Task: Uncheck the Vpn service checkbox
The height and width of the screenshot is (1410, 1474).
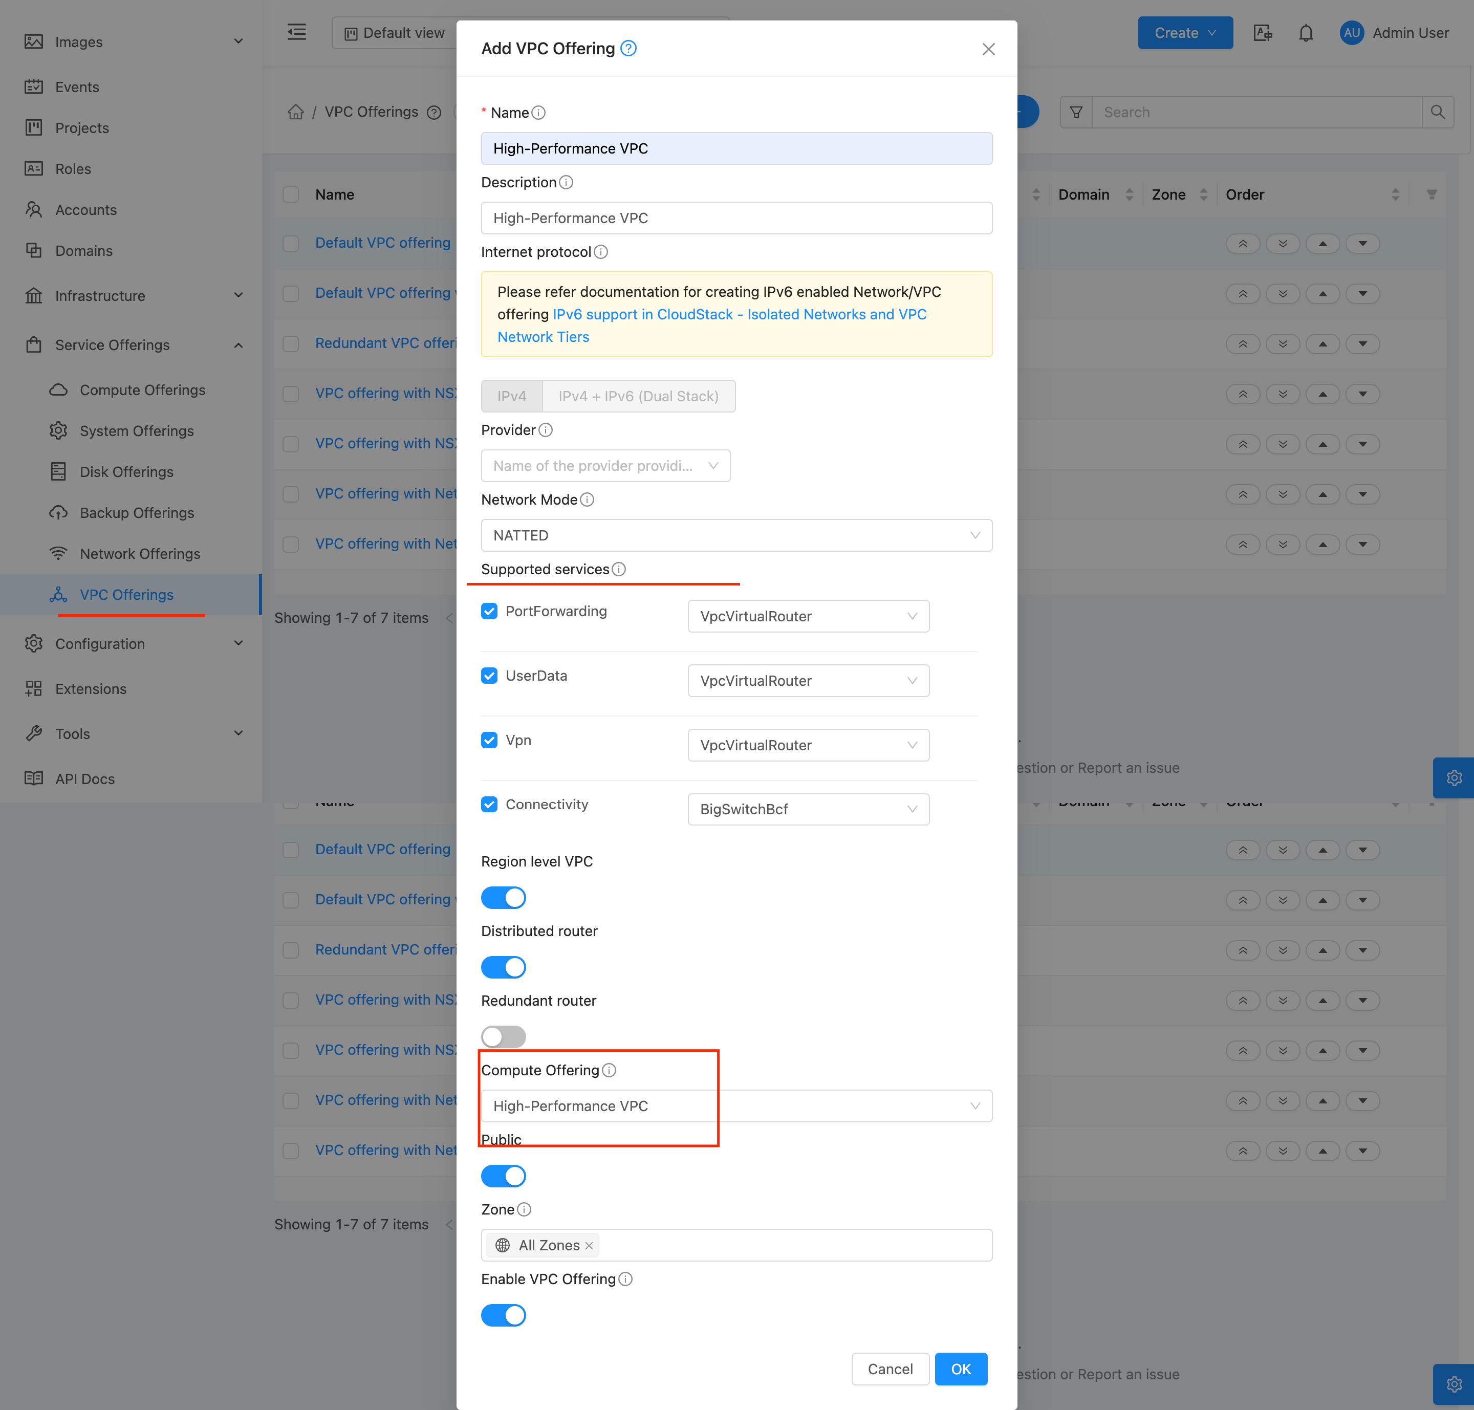Action: coord(489,741)
